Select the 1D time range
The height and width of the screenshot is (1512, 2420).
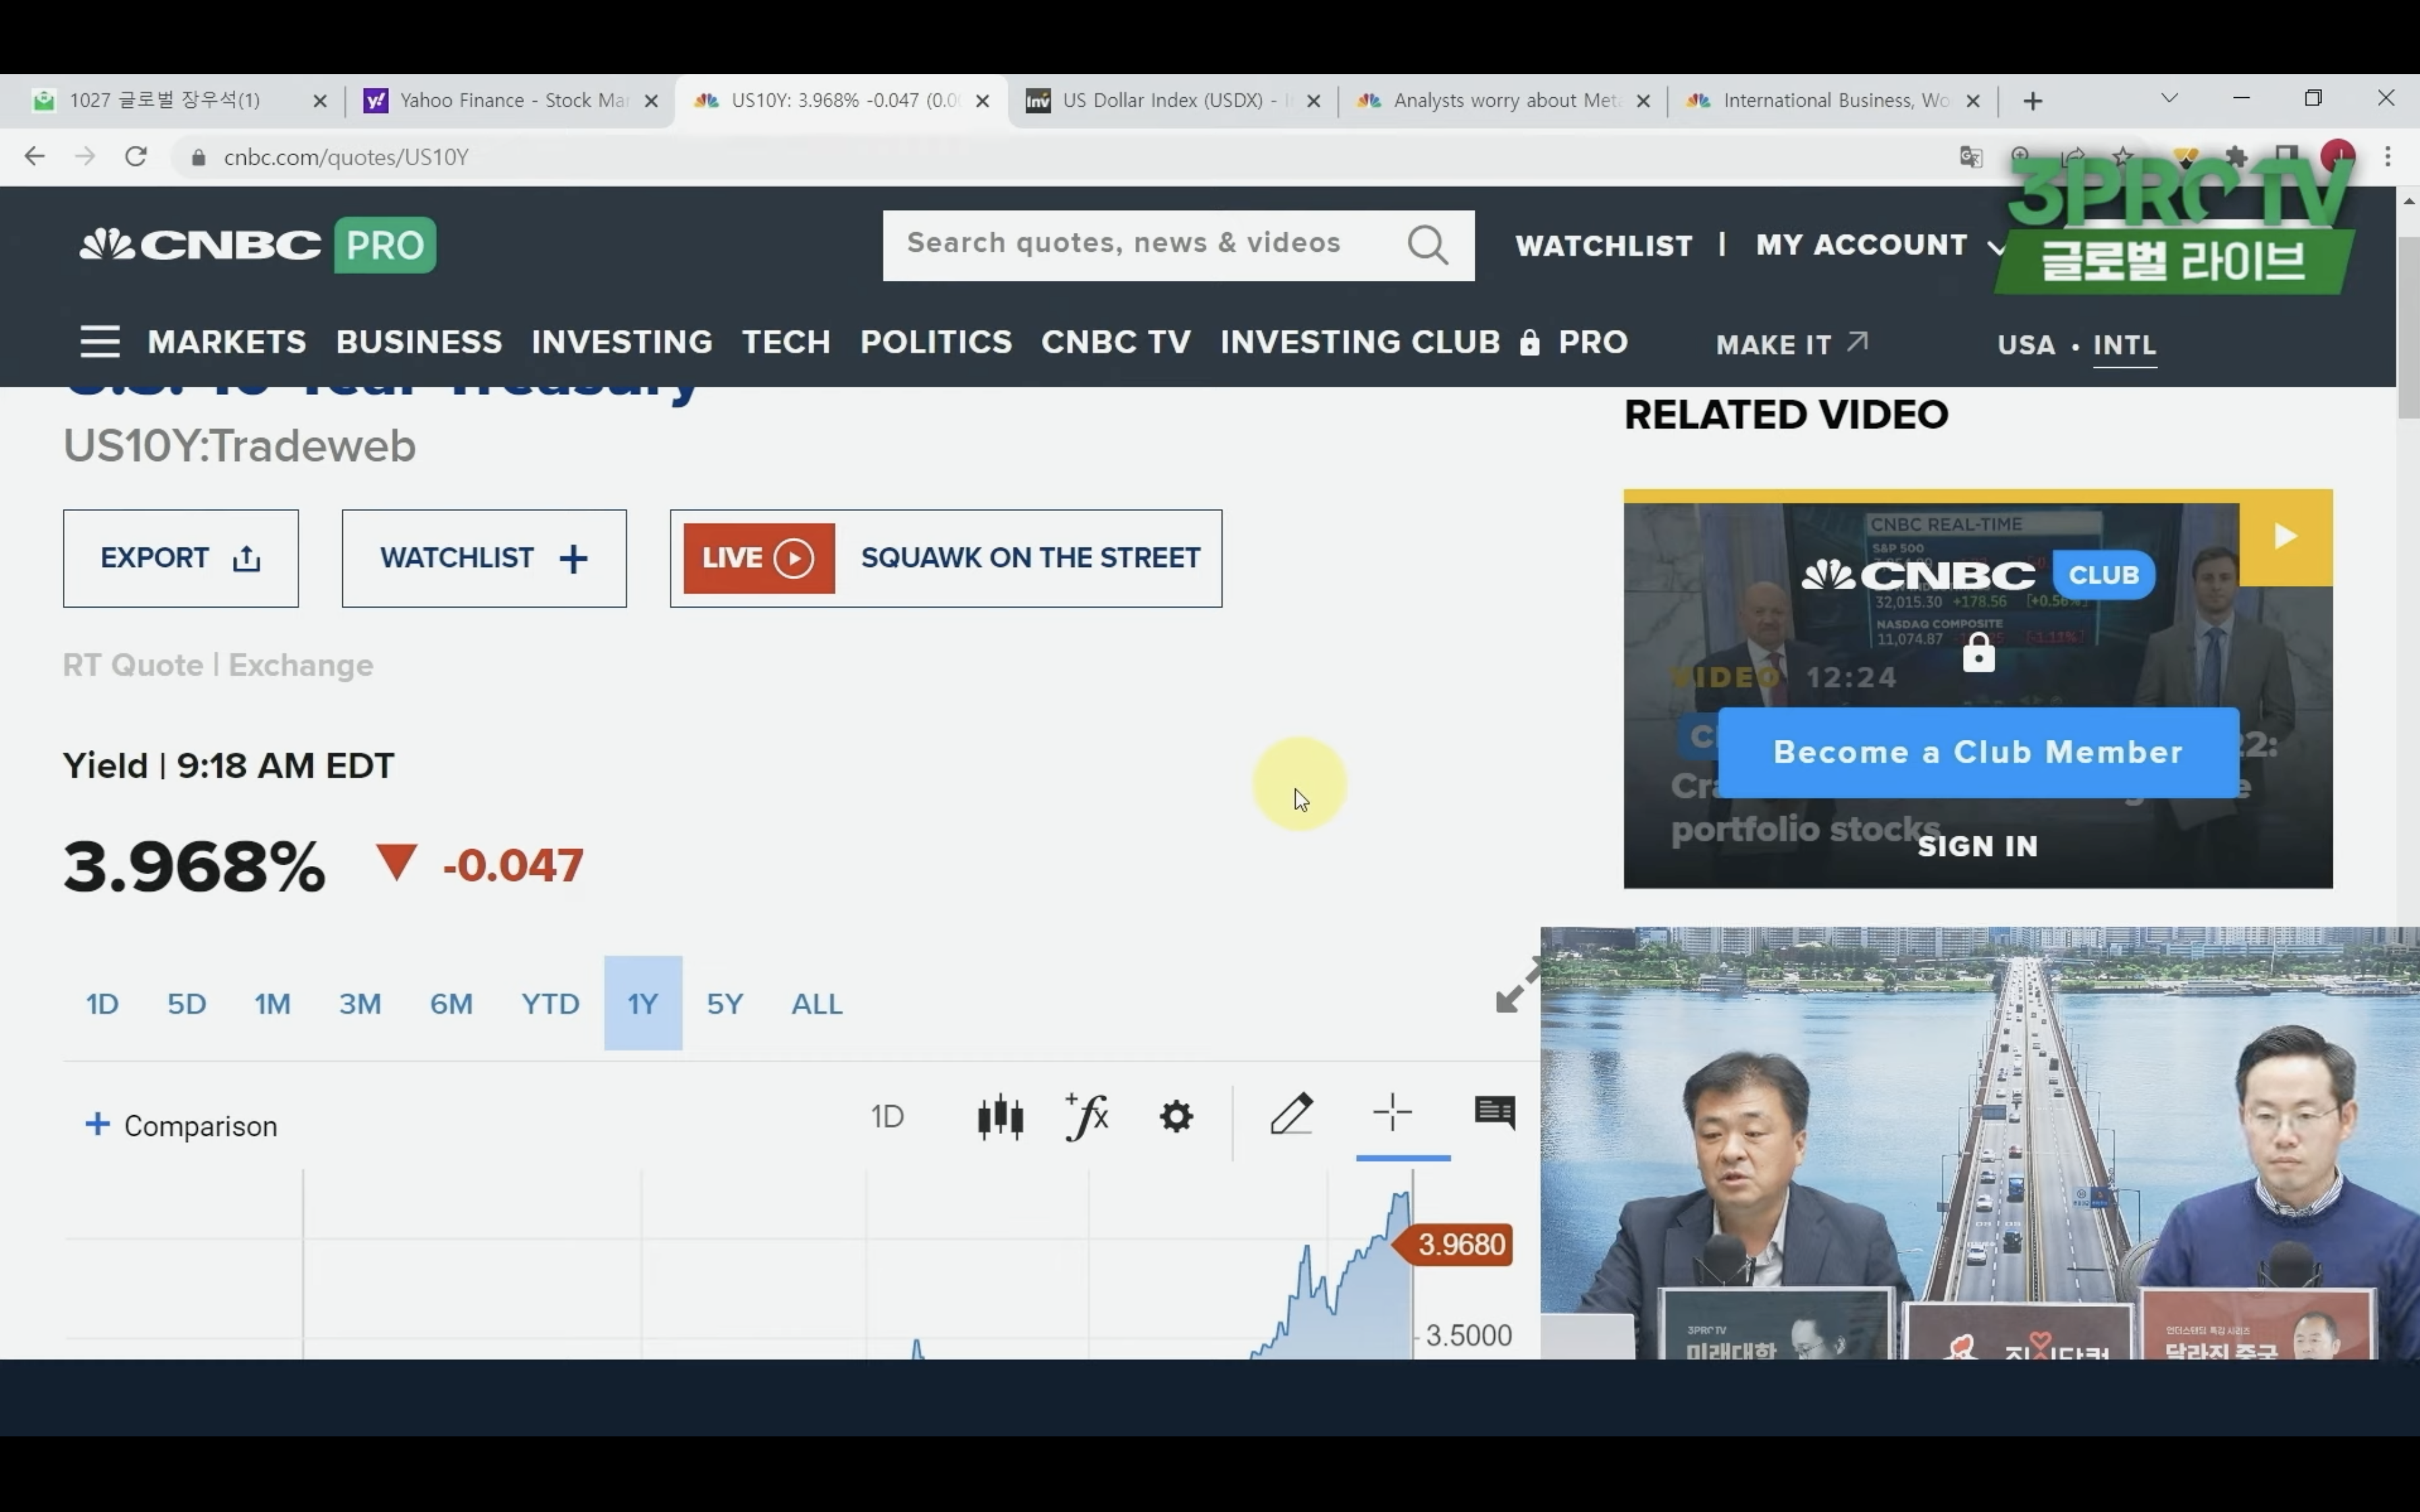[x=102, y=1003]
